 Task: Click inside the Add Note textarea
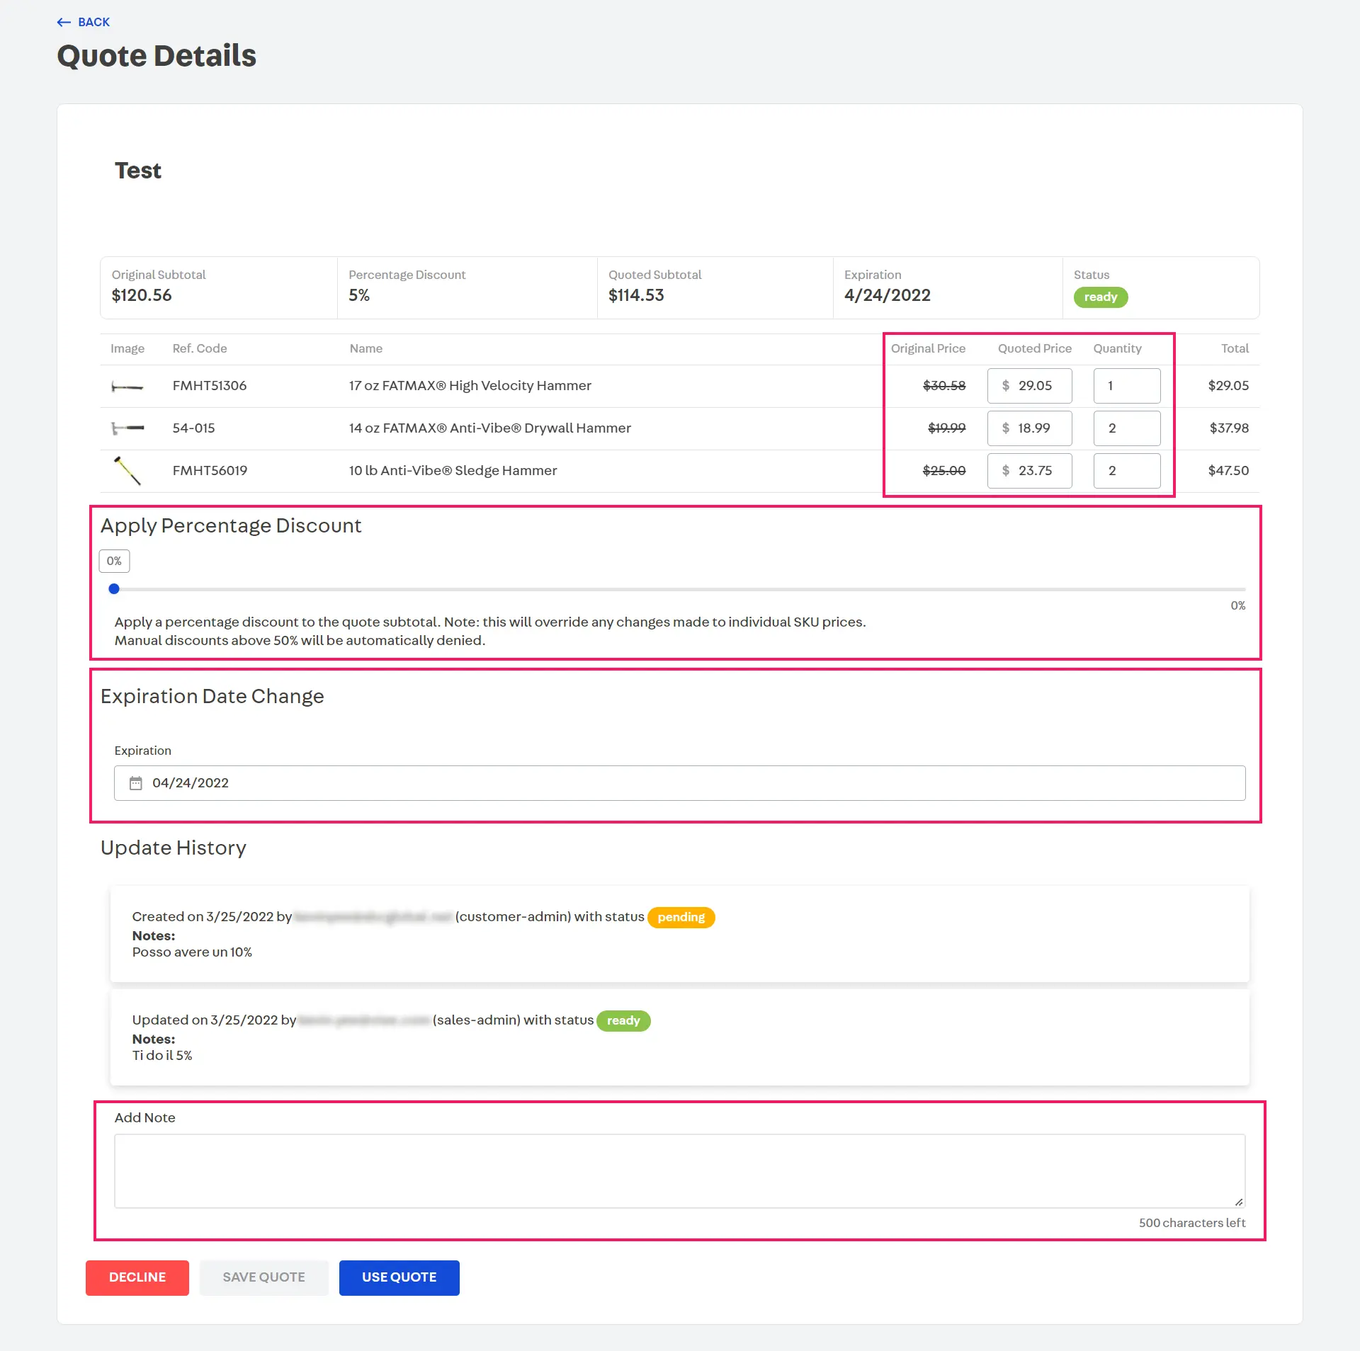(x=679, y=1171)
